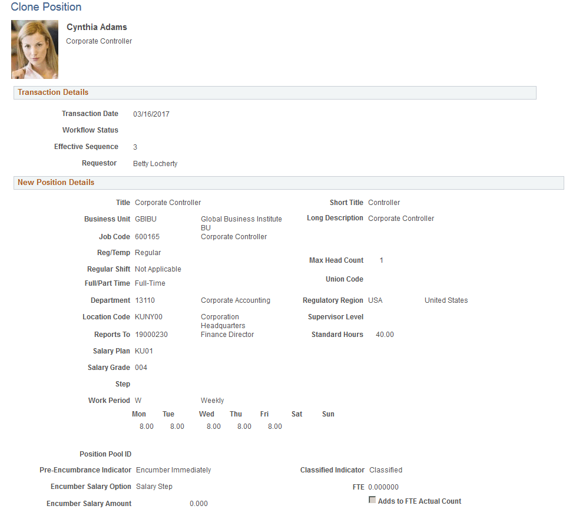Click the Clone Position page title
The width and height of the screenshot is (566, 519).
46,7
